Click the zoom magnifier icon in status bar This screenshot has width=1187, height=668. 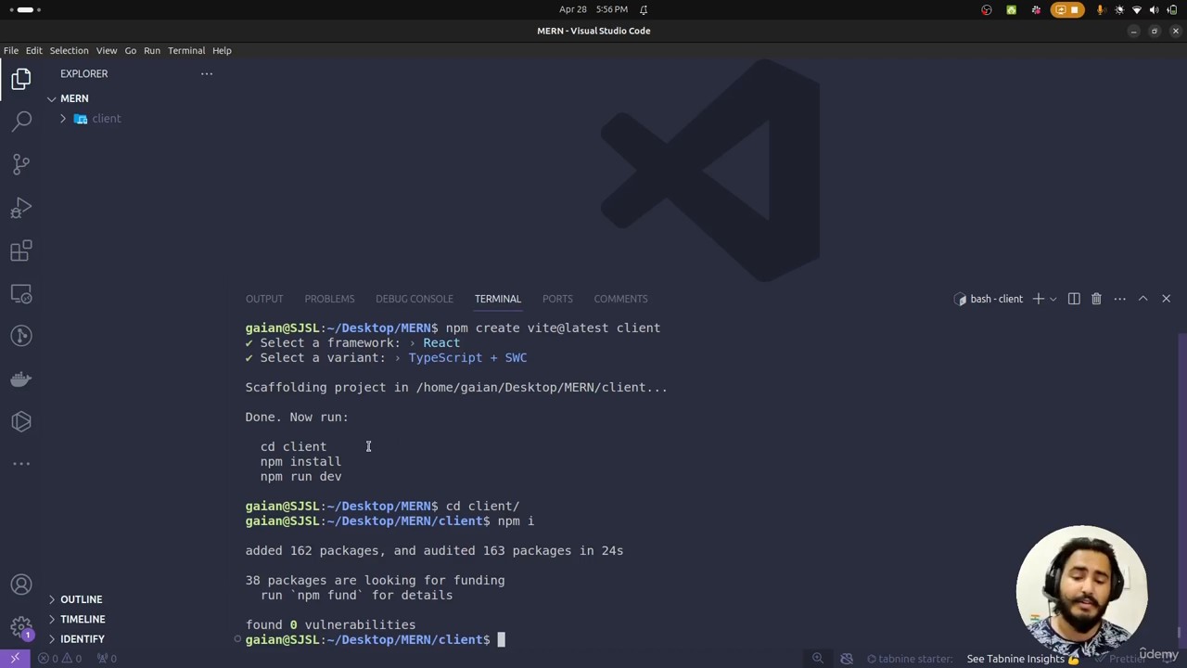(x=818, y=659)
